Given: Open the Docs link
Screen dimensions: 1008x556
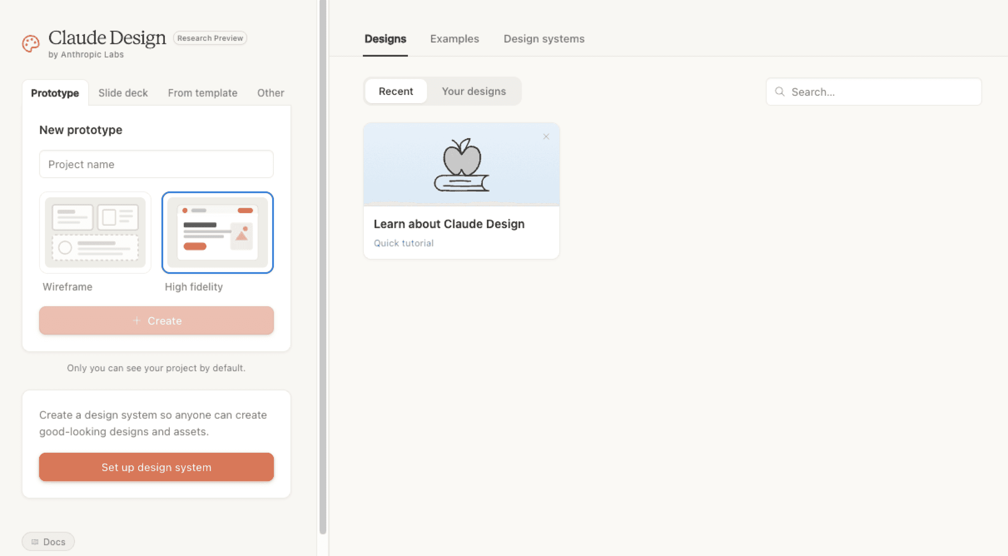Looking at the screenshot, I should [48, 542].
